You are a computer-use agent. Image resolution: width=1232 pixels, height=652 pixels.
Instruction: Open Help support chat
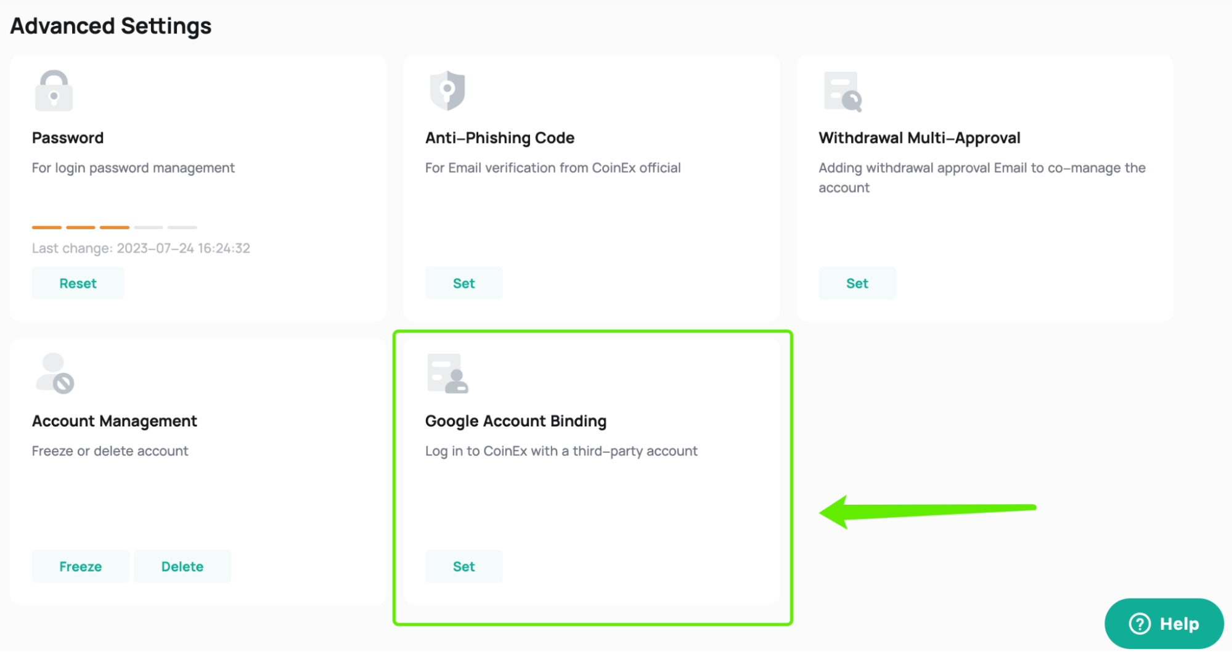click(1164, 623)
